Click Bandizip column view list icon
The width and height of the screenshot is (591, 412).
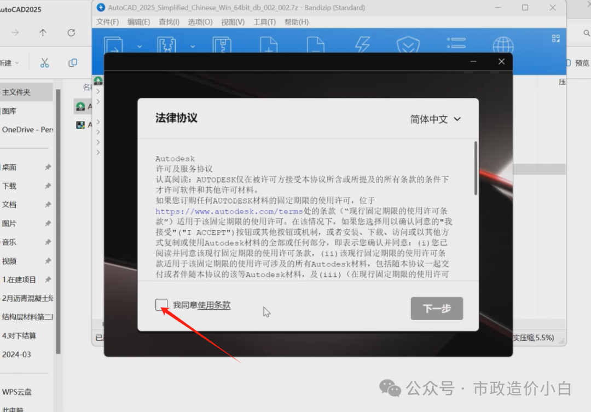coord(456,43)
